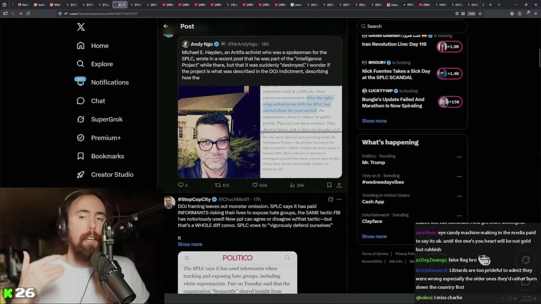This screenshot has height=304, width=541.
Task: Expand ChuckModi1's post with Show more
Action: coord(190,244)
